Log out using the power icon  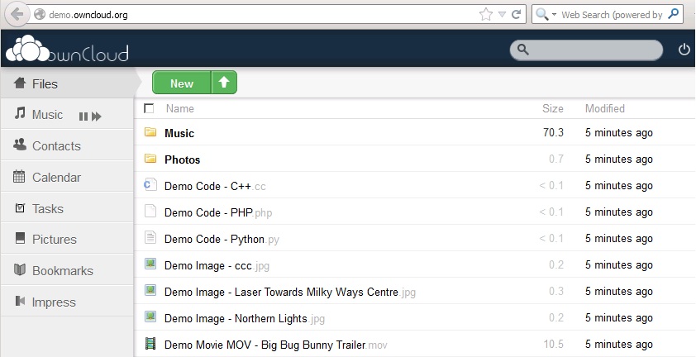tap(684, 50)
